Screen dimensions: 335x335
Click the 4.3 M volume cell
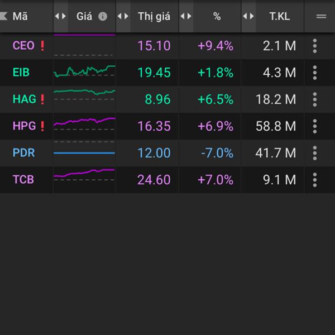click(x=280, y=73)
